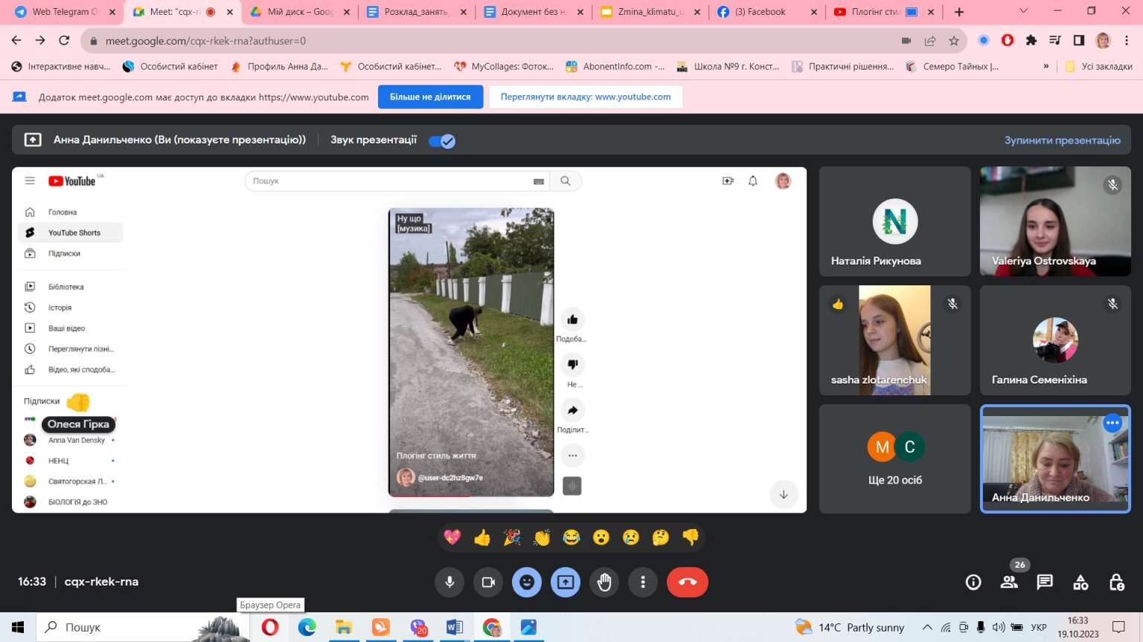
Task: Open browser extensions puzzle icon
Action: 1031,41
